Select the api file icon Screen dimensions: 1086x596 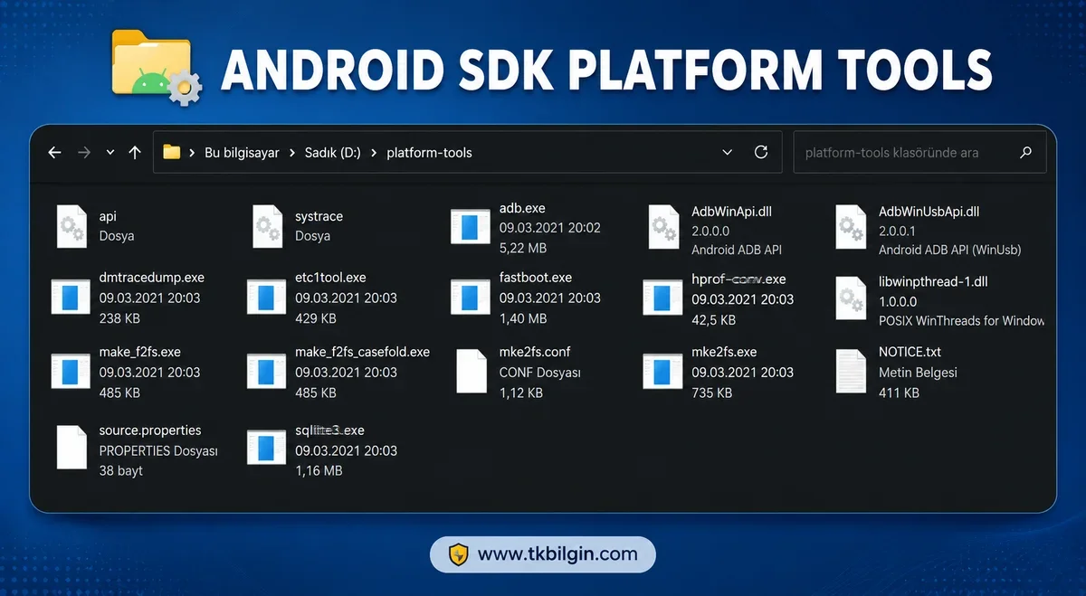click(71, 226)
